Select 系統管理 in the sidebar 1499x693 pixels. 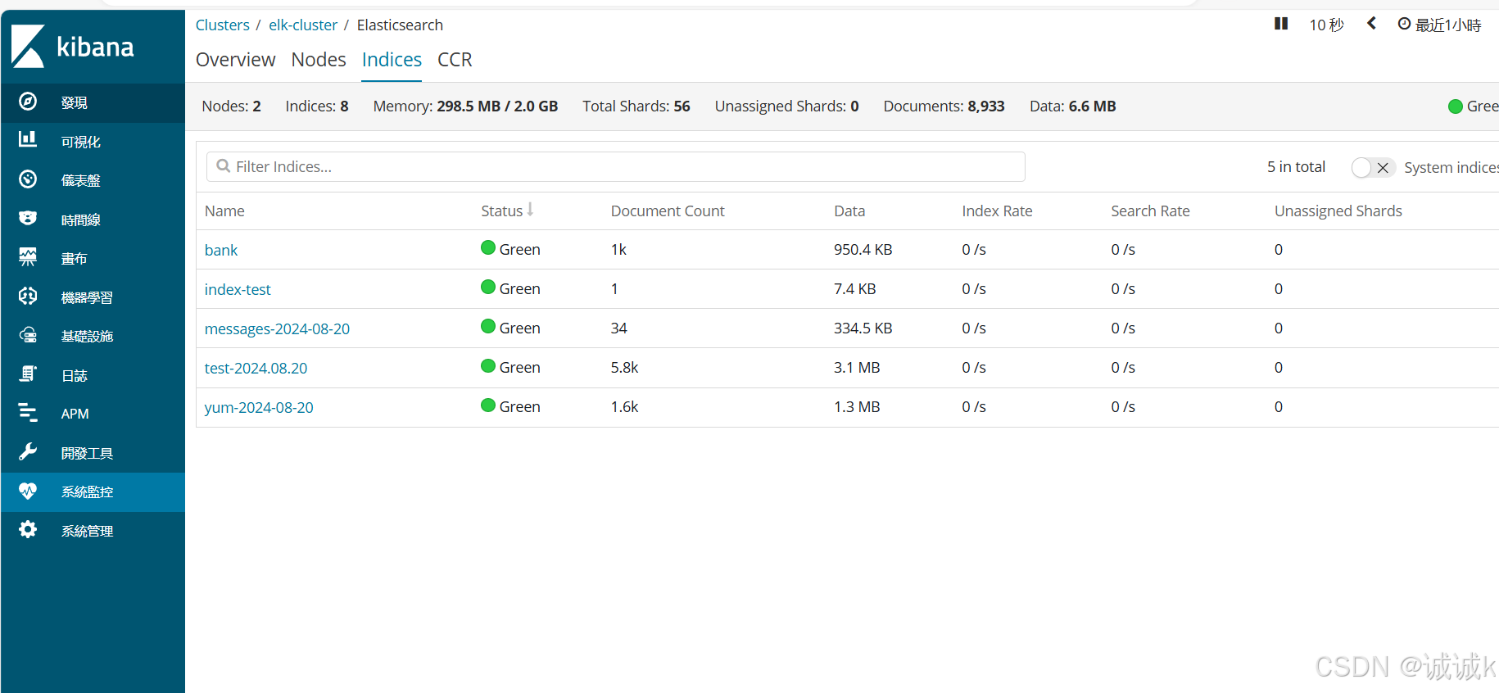tap(88, 531)
